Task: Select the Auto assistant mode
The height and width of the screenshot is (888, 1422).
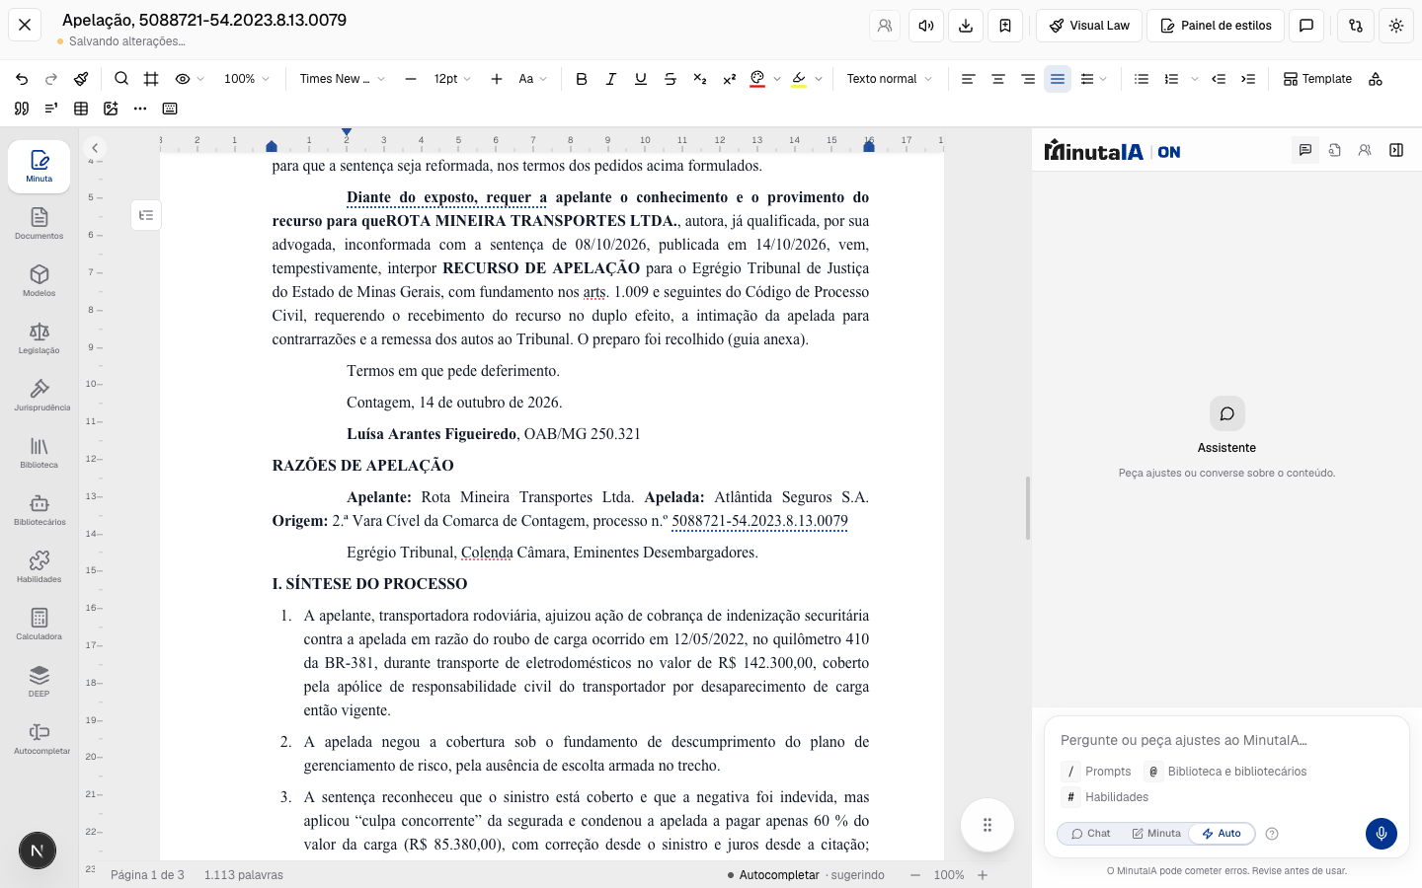Action: click(x=1222, y=834)
